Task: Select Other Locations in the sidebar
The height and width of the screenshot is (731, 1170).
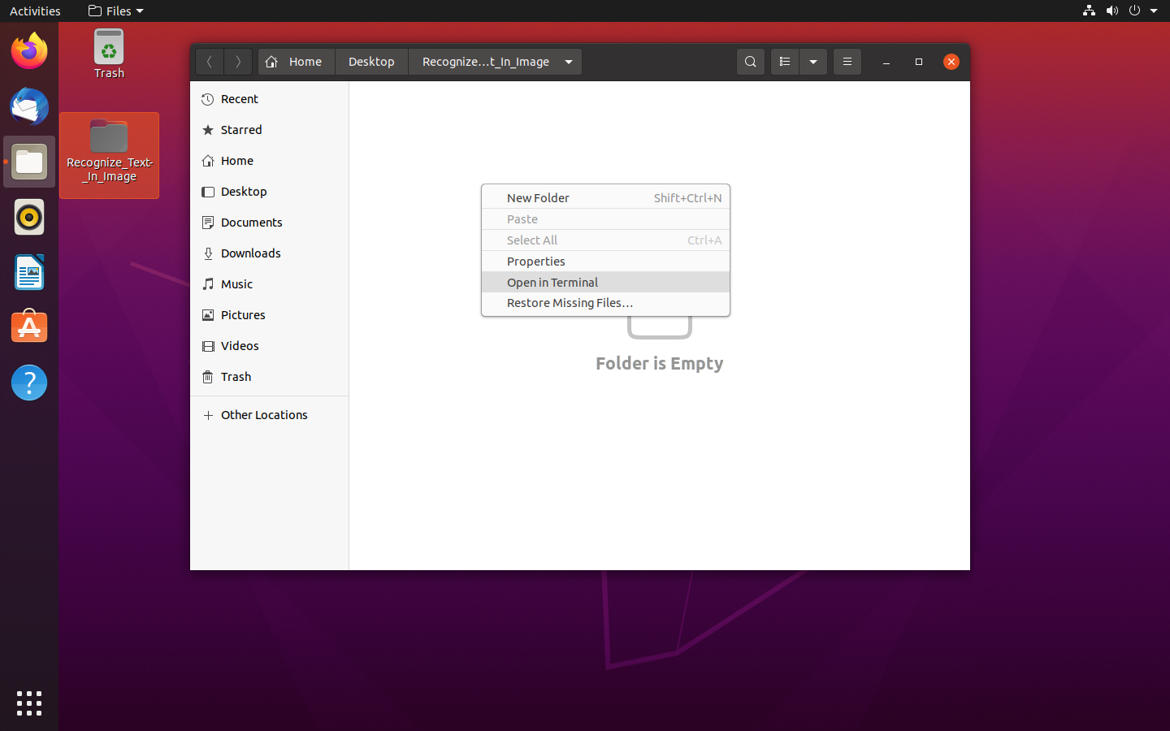Action: 264,415
